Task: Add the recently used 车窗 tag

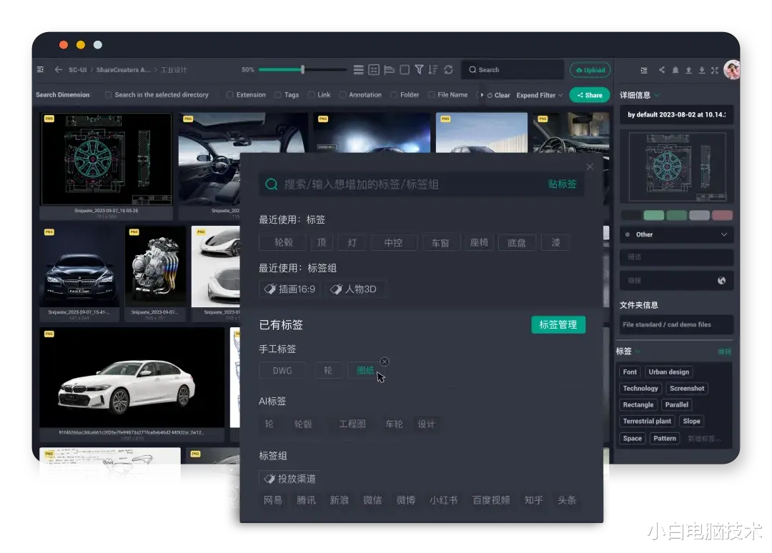Action: pos(440,242)
